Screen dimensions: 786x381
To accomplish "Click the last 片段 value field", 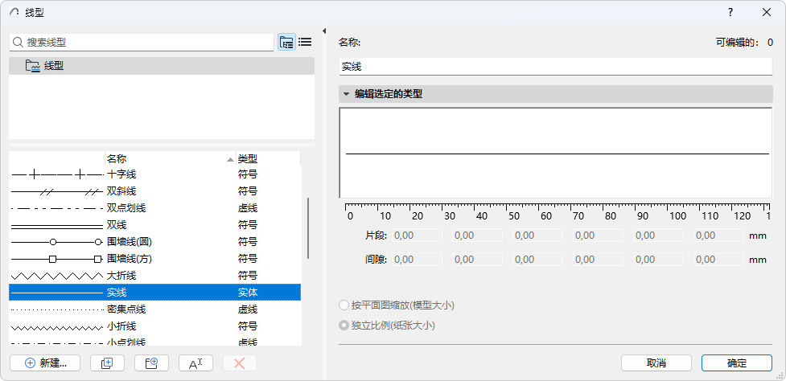I will coord(719,236).
